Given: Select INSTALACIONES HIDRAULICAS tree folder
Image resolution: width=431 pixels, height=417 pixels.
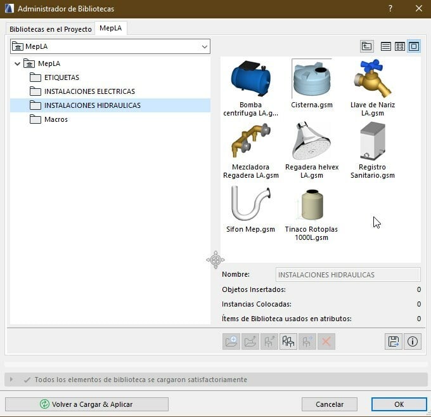Looking at the screenshot, I should [x=110, y=105].
